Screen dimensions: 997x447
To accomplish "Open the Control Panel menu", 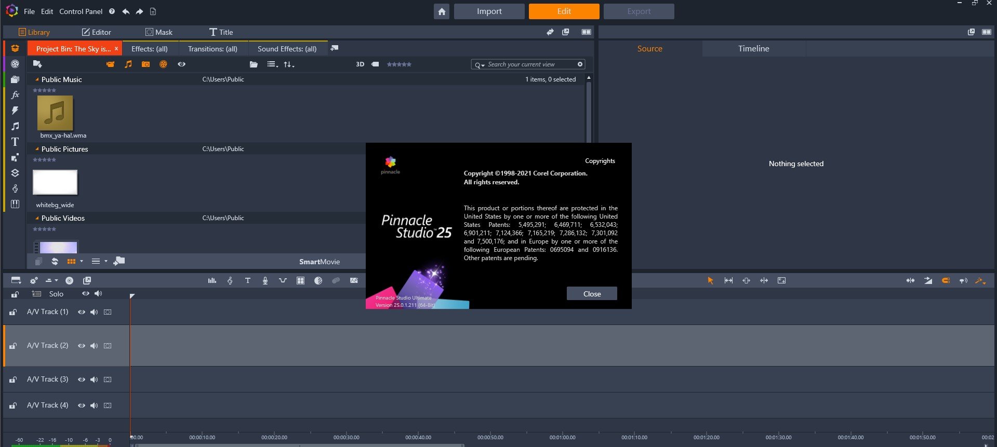I will pyautogui.click(x=81, y=11).
